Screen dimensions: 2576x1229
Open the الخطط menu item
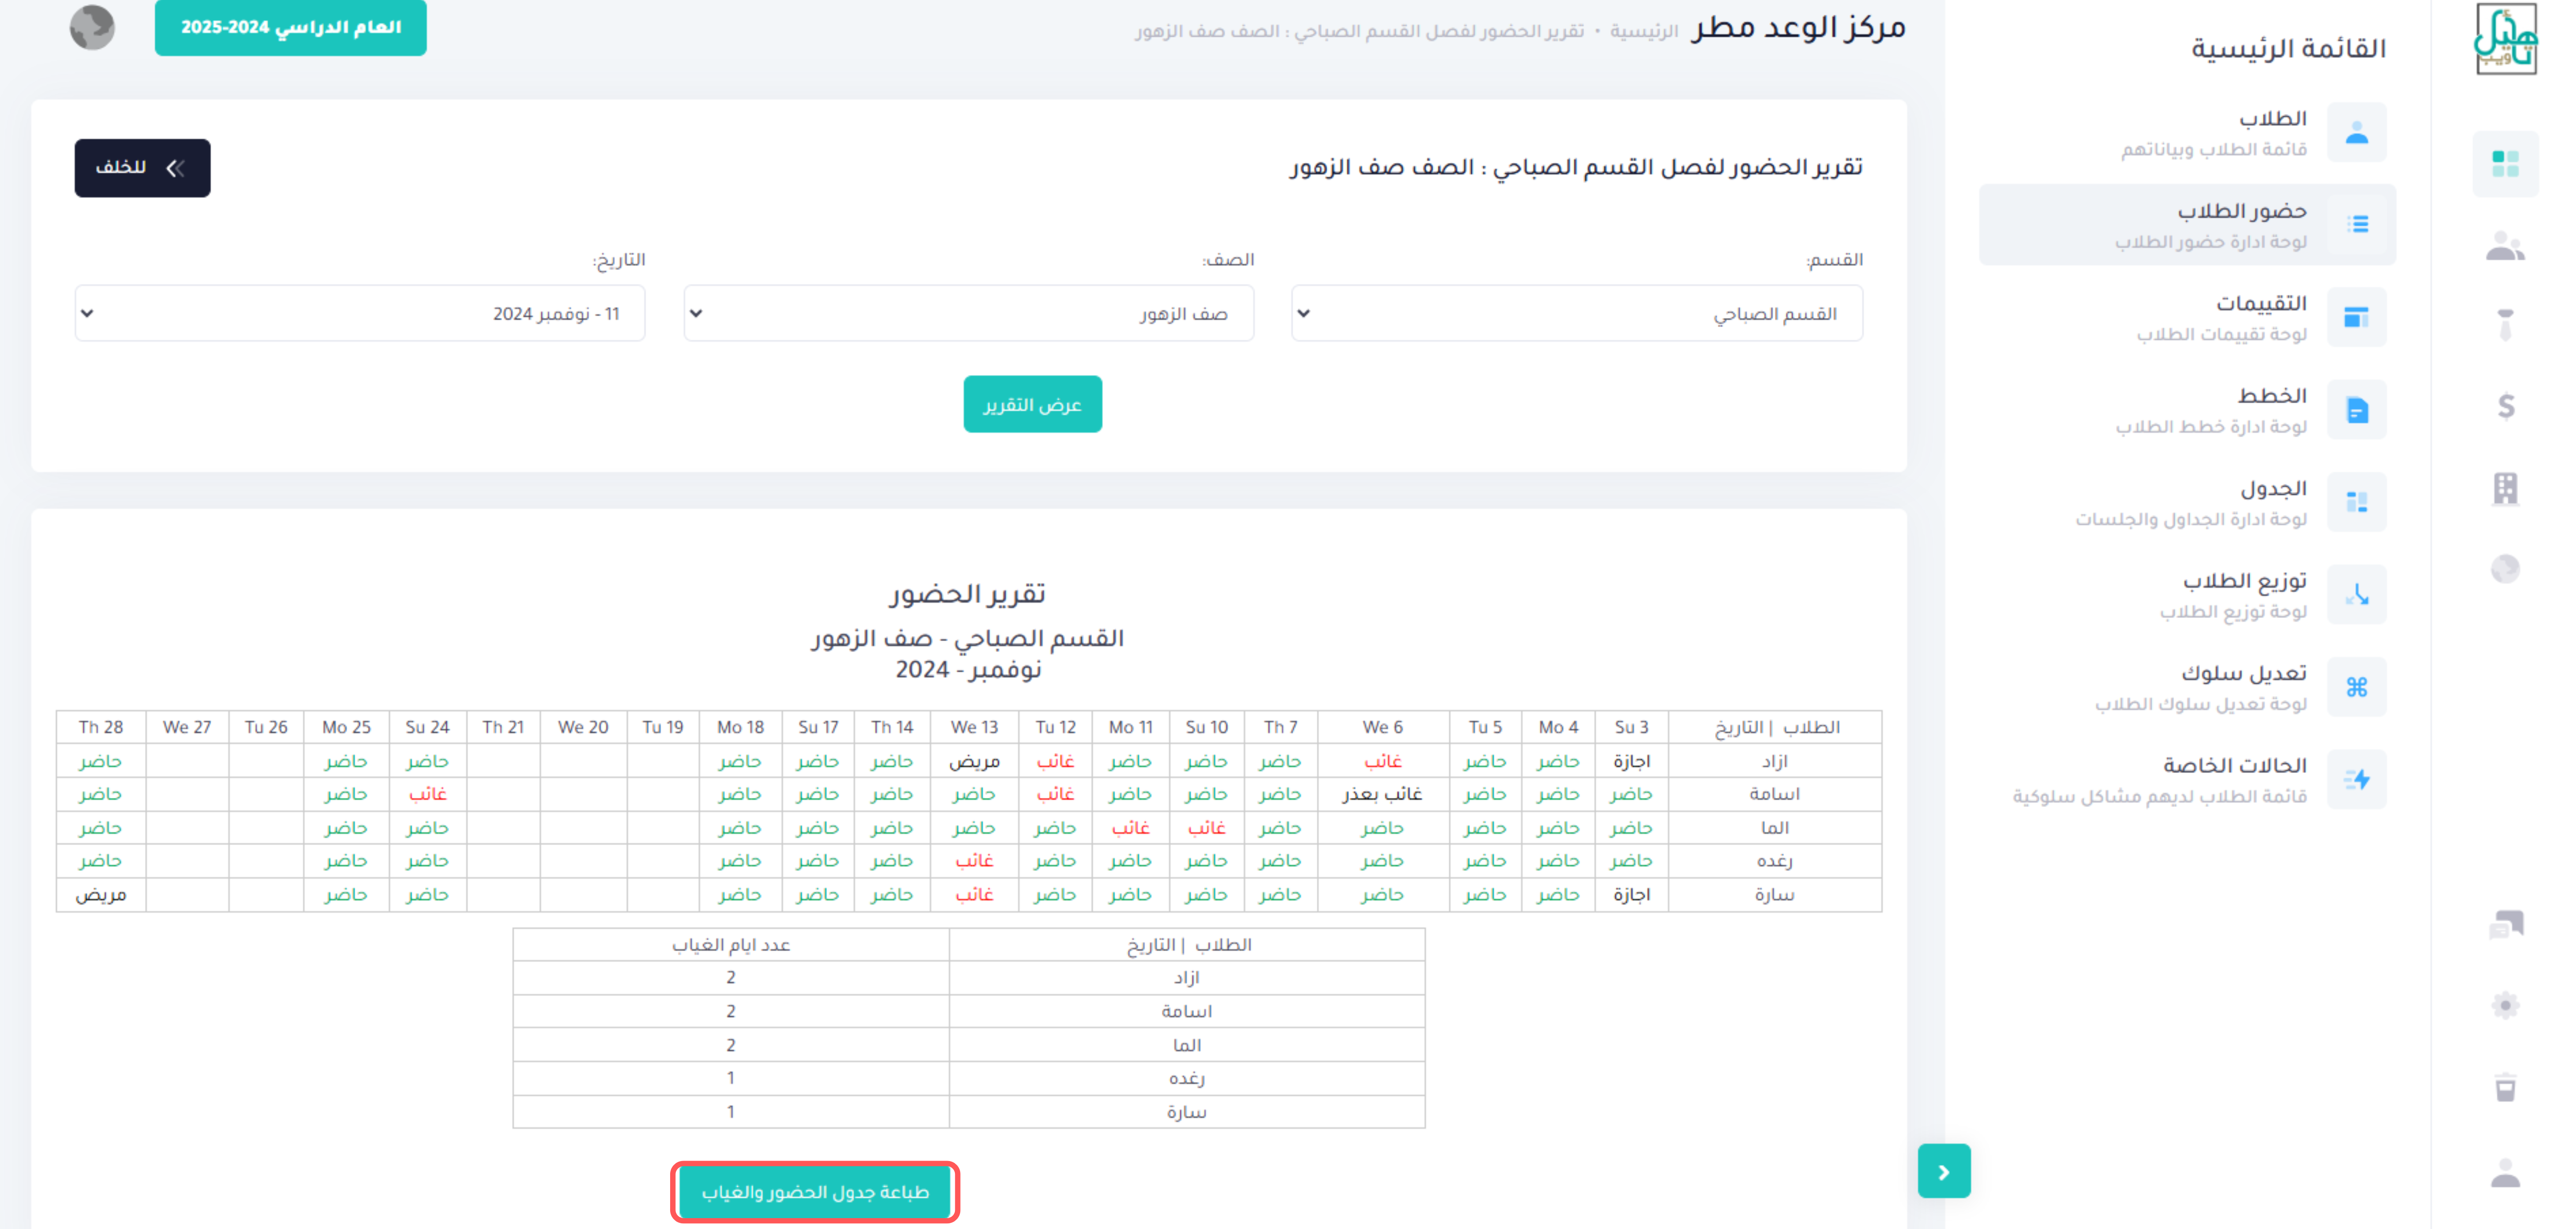[2188, 409]
